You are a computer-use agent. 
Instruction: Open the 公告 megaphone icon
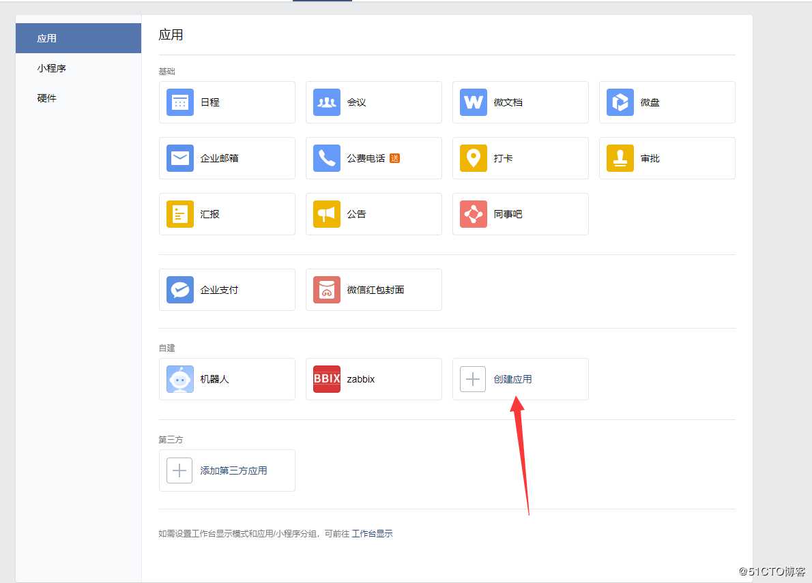pyautogui.click(x=326, y=213)
